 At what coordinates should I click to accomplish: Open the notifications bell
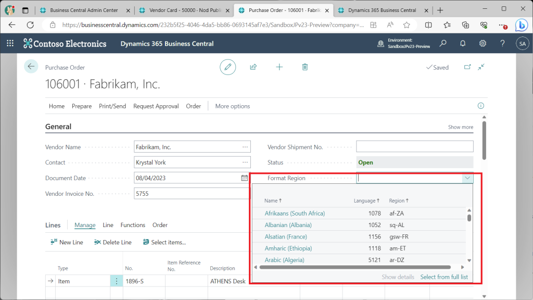coord(463,43)
